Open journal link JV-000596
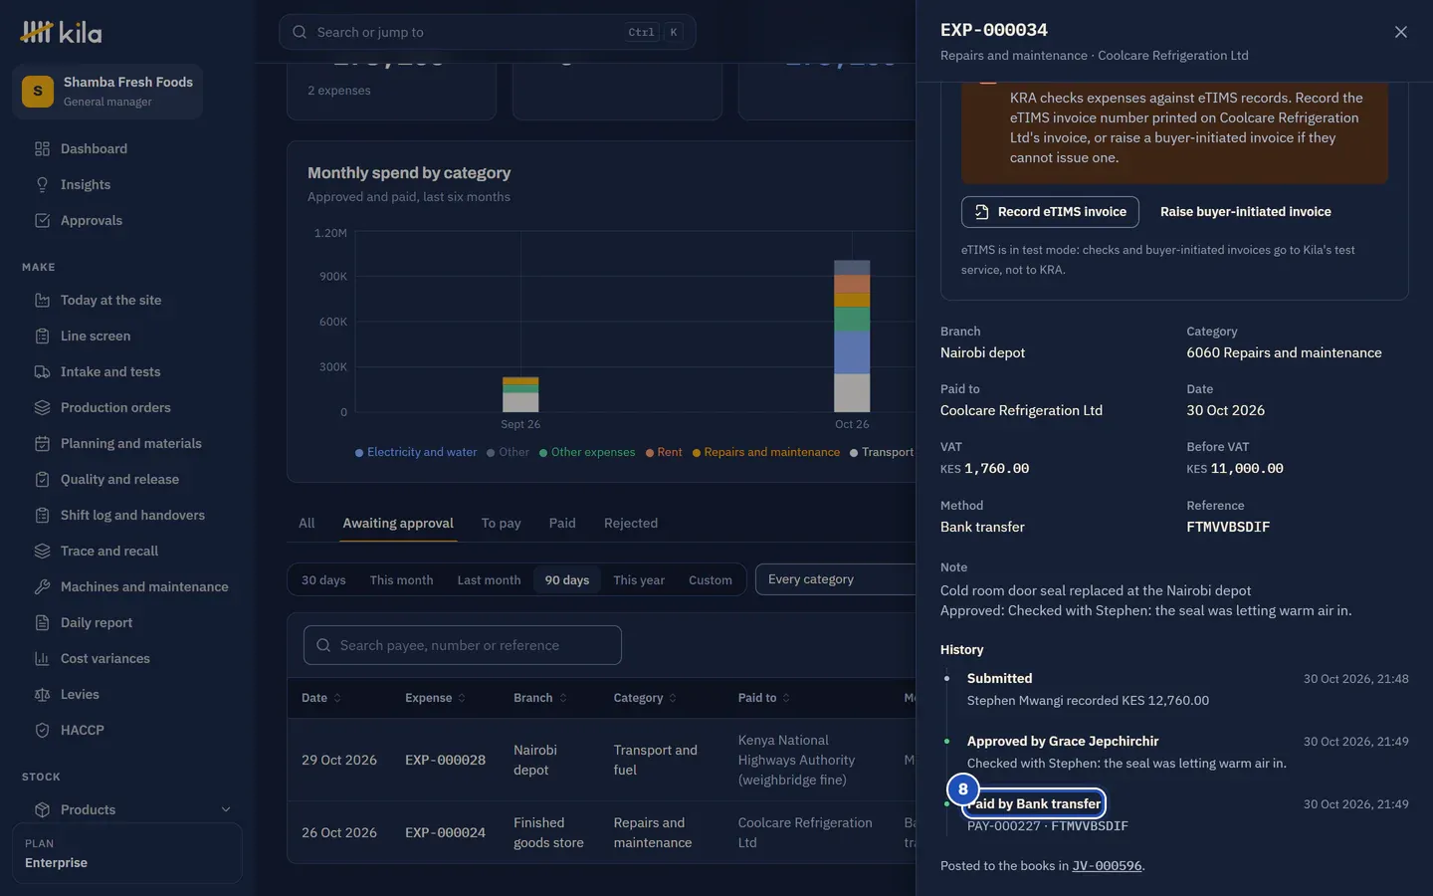The height and width of the screenshot is (896, 1433). pos(1107,866)
